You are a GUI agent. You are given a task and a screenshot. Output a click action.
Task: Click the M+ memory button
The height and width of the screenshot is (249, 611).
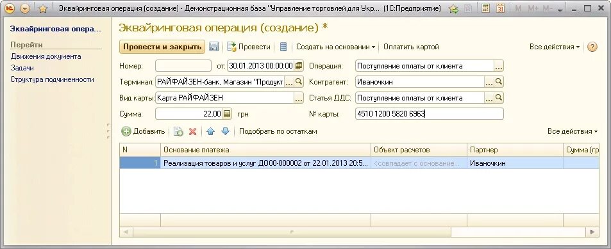(532, 8)
